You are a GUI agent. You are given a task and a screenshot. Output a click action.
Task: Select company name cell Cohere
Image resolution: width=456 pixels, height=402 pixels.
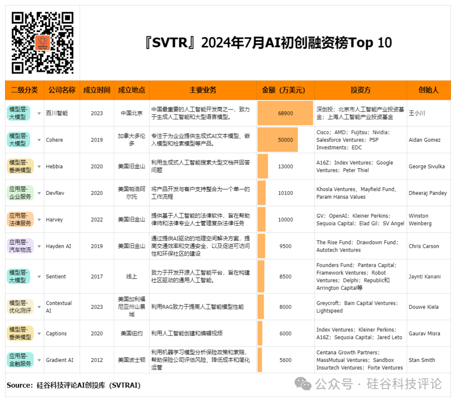(x=62, y=140)
